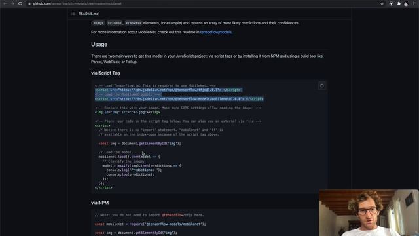Click the round extension icon beside the bookmark star

[x=392, y=4]
